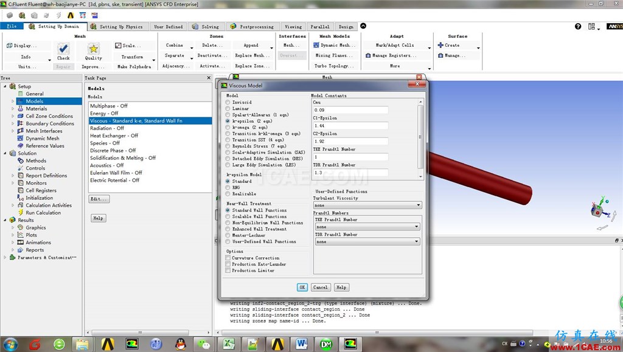The image size is (623, 352).
Task: Click the help question mark icon
Action: point(578,26)
